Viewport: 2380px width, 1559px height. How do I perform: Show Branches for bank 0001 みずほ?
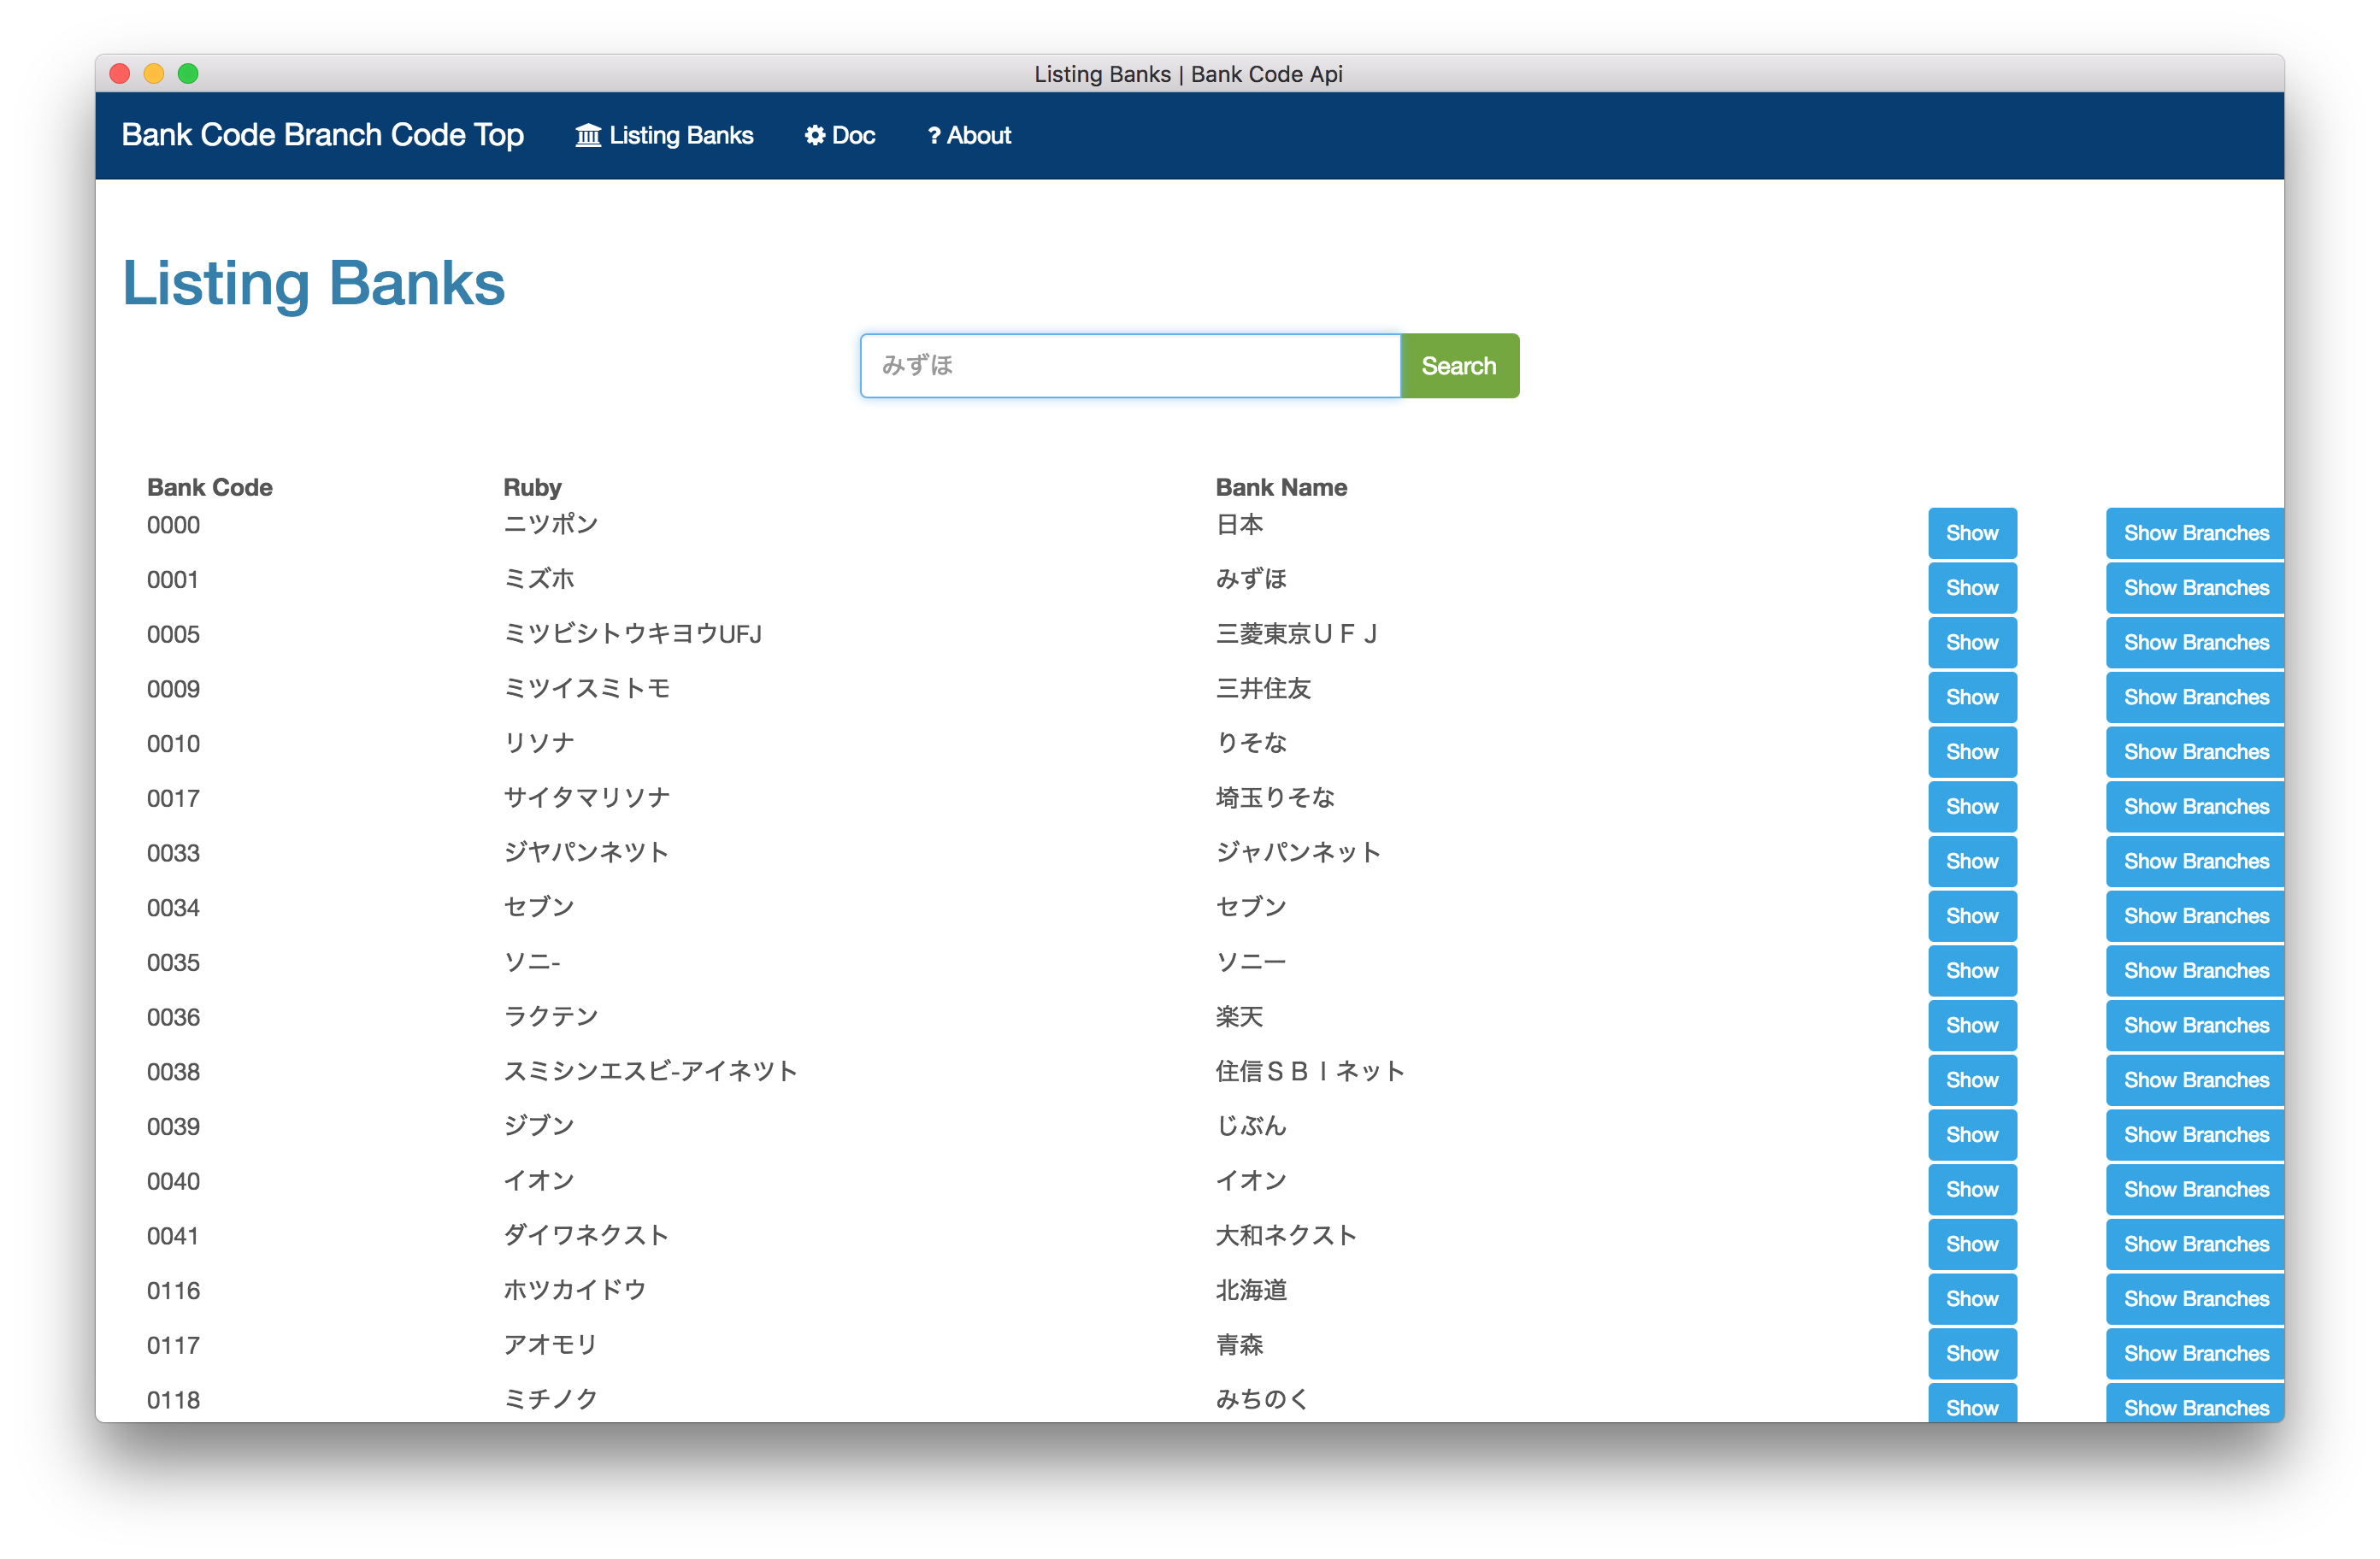click(x=2195, y=588)
